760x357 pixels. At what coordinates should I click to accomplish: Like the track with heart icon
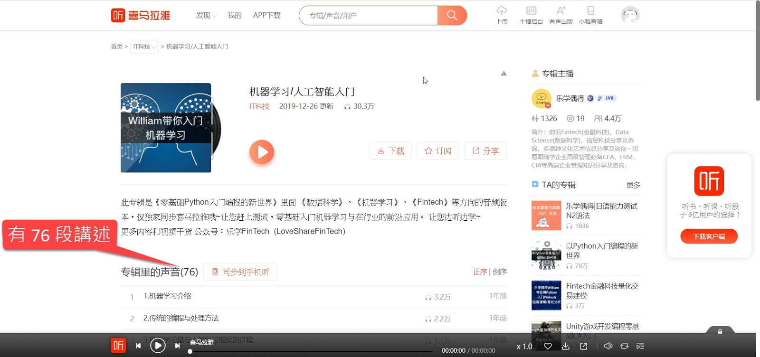click(x=548, y=346)
